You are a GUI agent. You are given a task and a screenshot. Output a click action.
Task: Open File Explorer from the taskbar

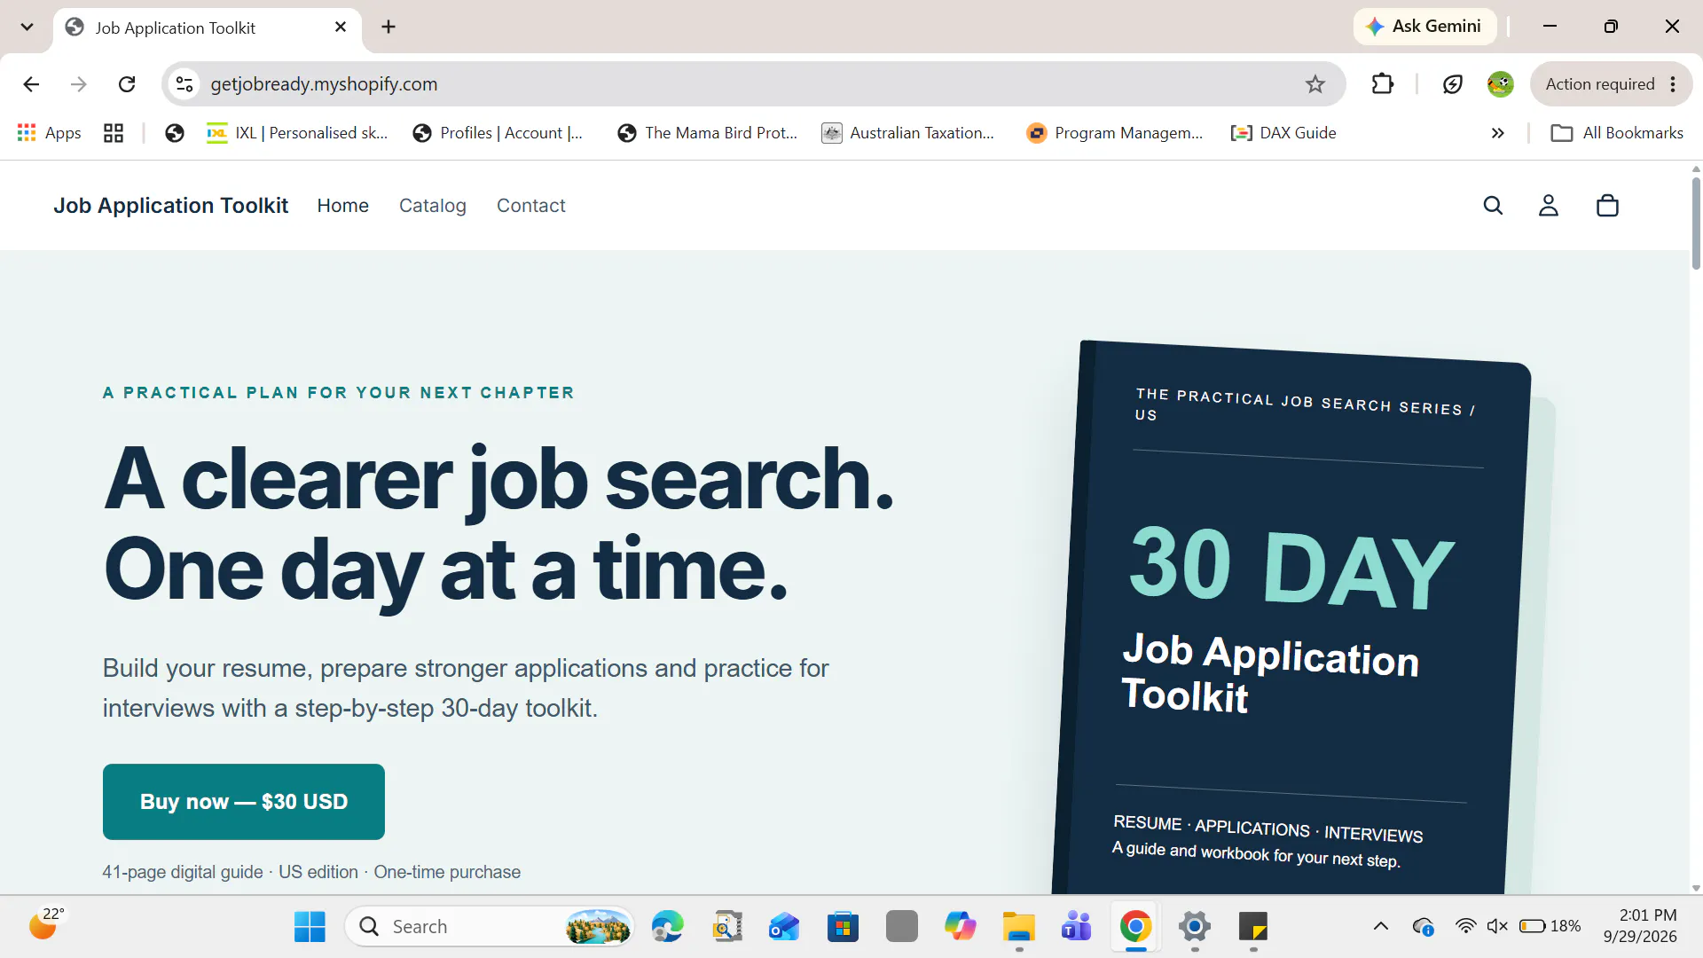click(1019, 927)
